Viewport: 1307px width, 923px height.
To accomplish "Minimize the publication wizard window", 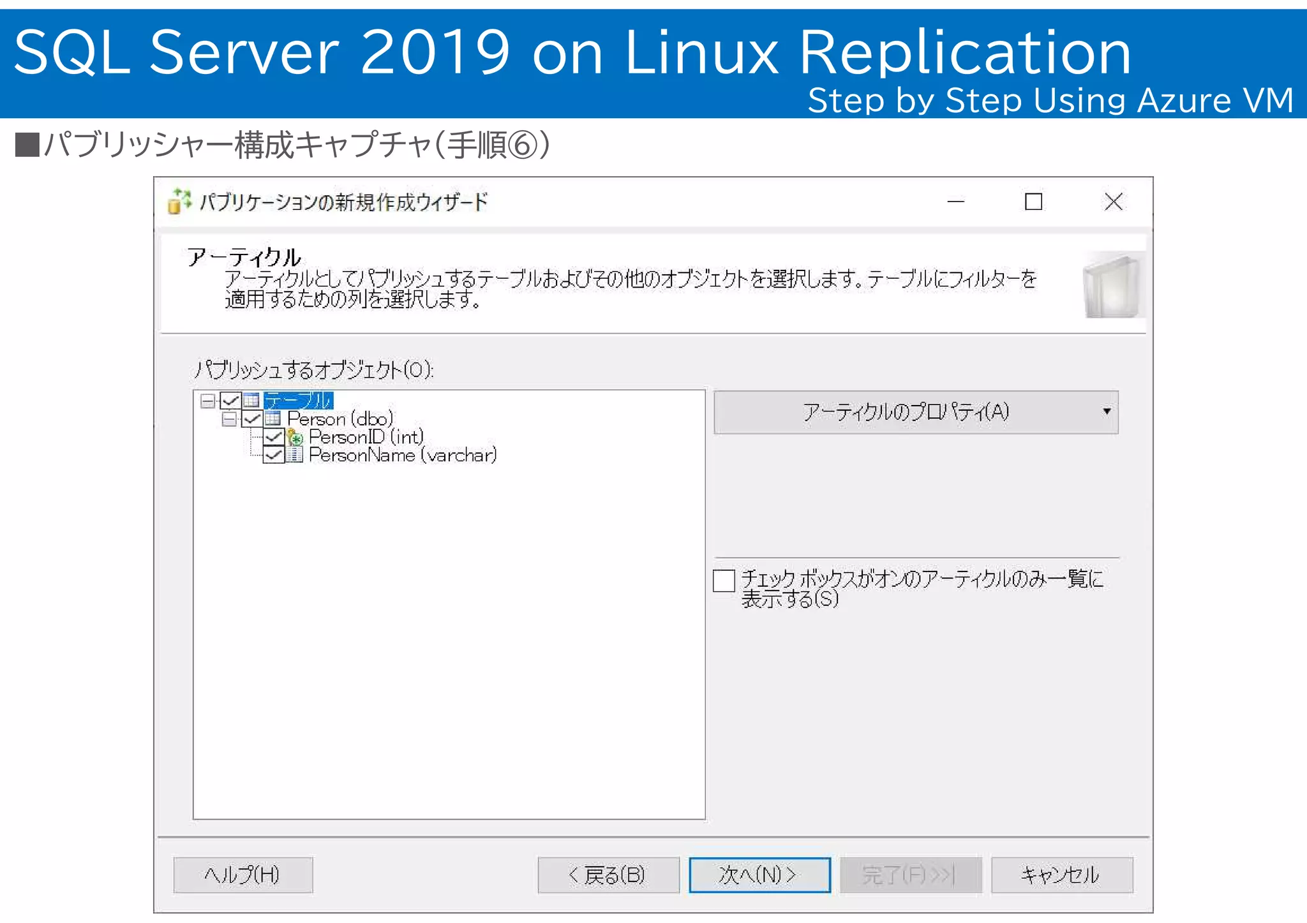I will coord(955,202).
